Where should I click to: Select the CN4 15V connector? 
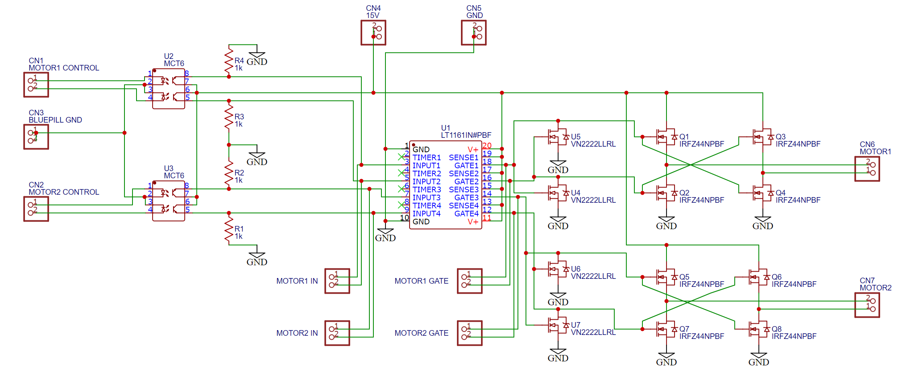tap(373, 32)
